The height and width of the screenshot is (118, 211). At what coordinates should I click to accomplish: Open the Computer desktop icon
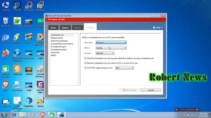click(x=6, y=6)
